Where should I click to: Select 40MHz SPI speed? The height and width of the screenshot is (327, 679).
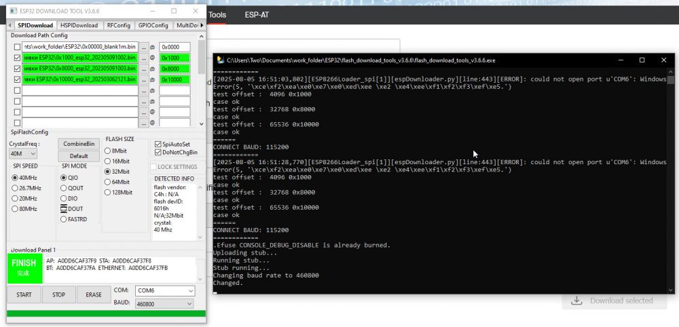pos(15,178)
